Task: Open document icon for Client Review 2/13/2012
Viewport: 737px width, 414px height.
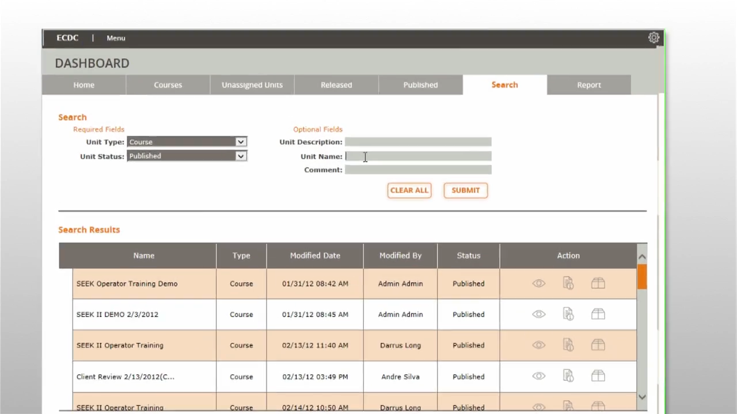Action: pos(568,376)
